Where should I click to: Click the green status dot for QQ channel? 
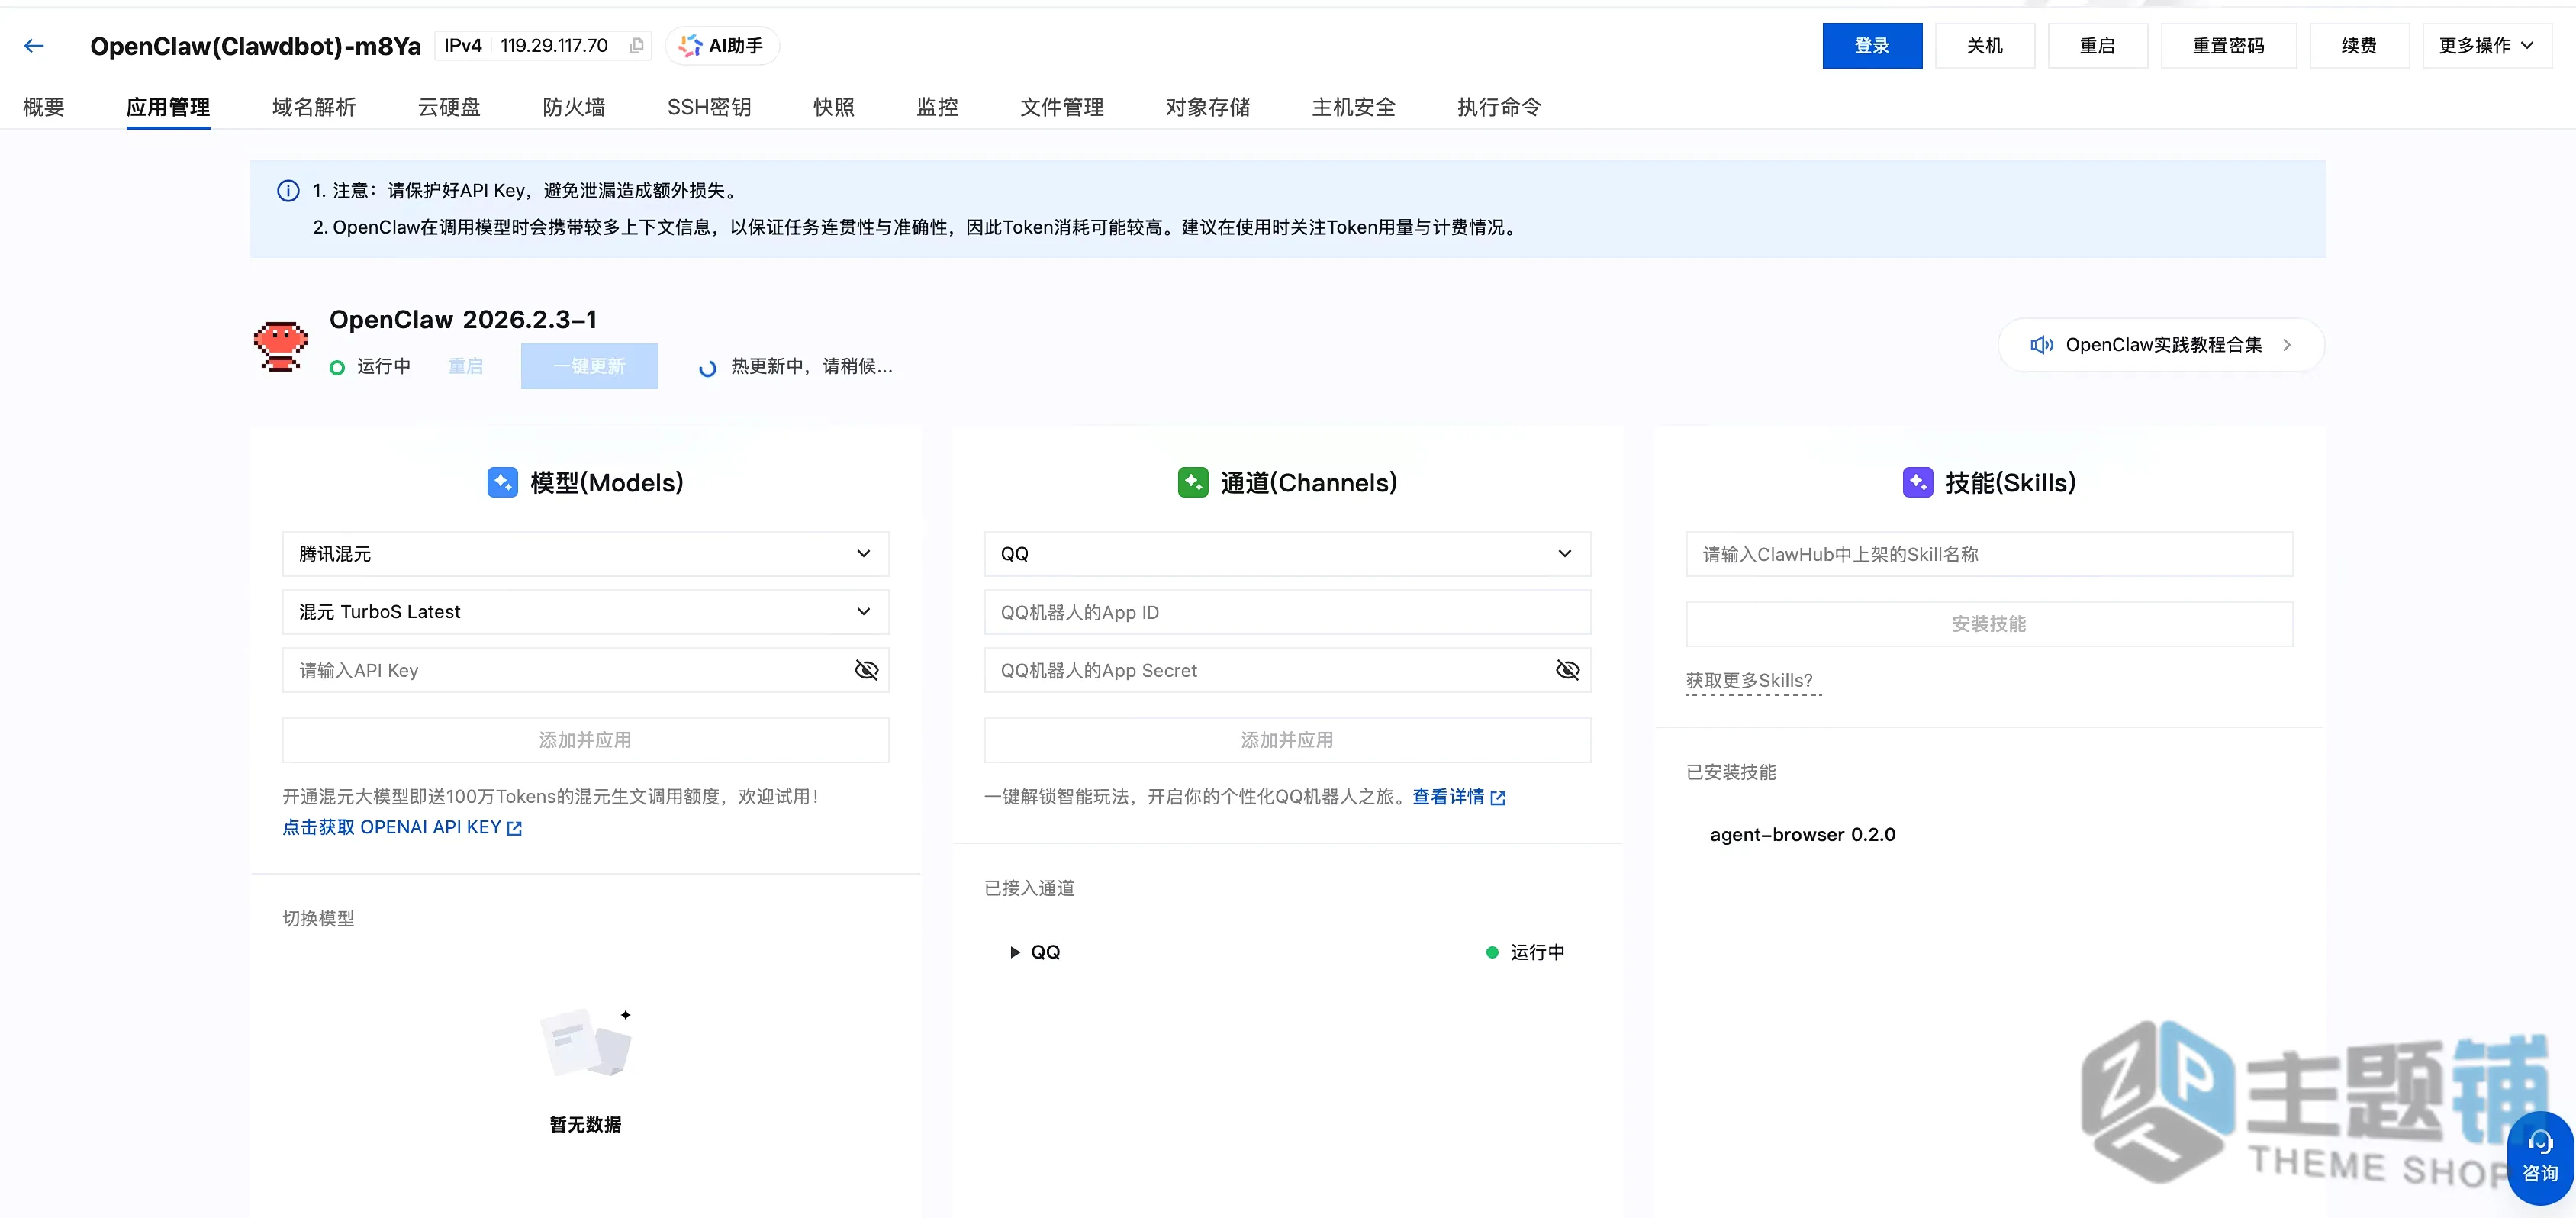tap(1492, 952)
